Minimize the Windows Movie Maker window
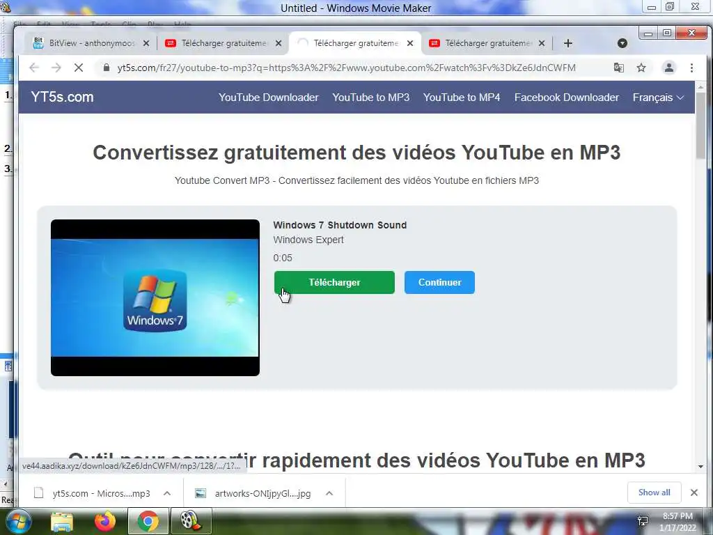The image size is (713, 535). (652, 7)
